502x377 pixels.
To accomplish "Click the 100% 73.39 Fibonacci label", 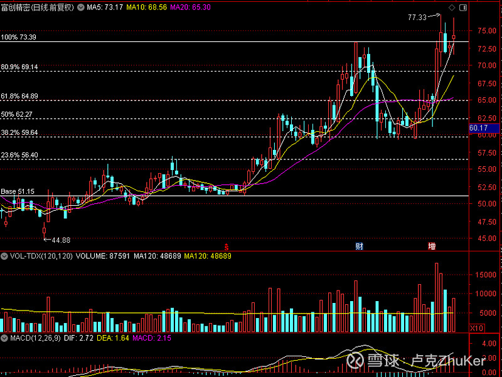I will click(19, 37).
